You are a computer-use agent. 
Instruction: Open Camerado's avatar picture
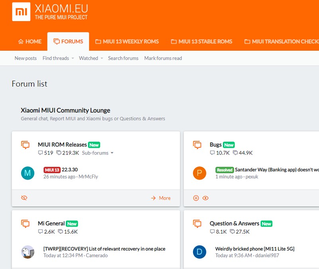(x=28, y=252)
